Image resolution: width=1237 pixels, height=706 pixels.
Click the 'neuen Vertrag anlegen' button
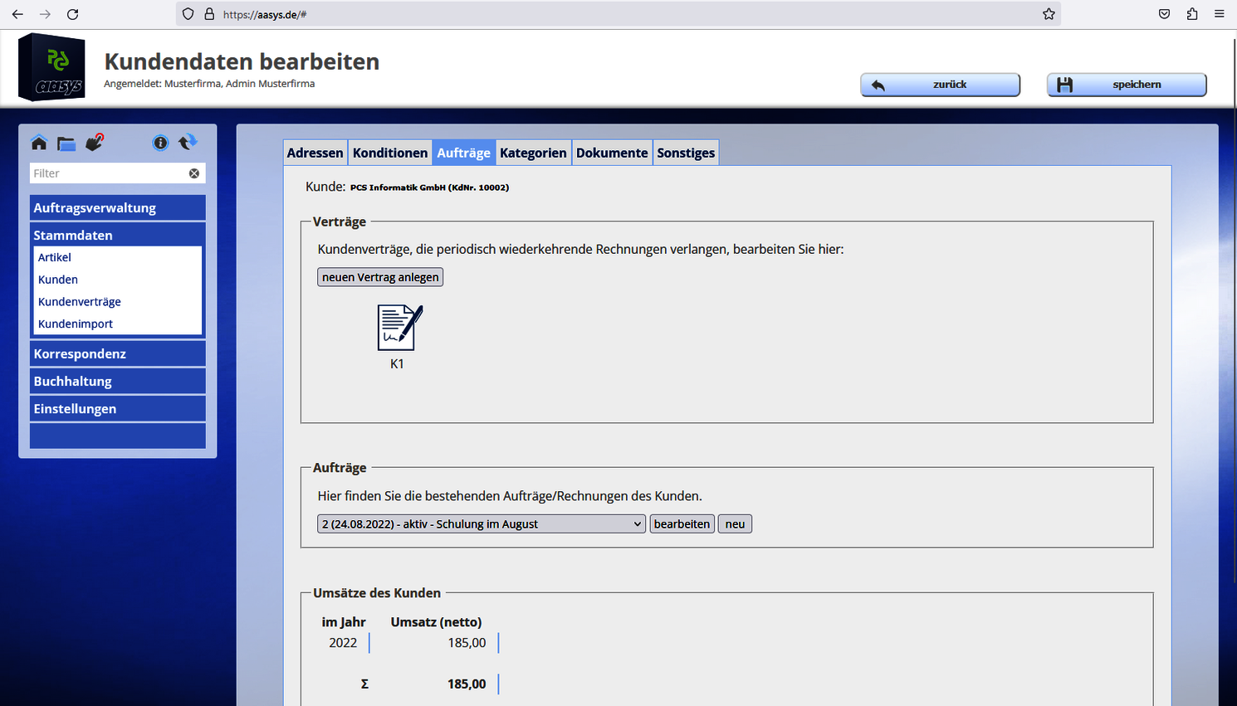[x=380, y=277]
